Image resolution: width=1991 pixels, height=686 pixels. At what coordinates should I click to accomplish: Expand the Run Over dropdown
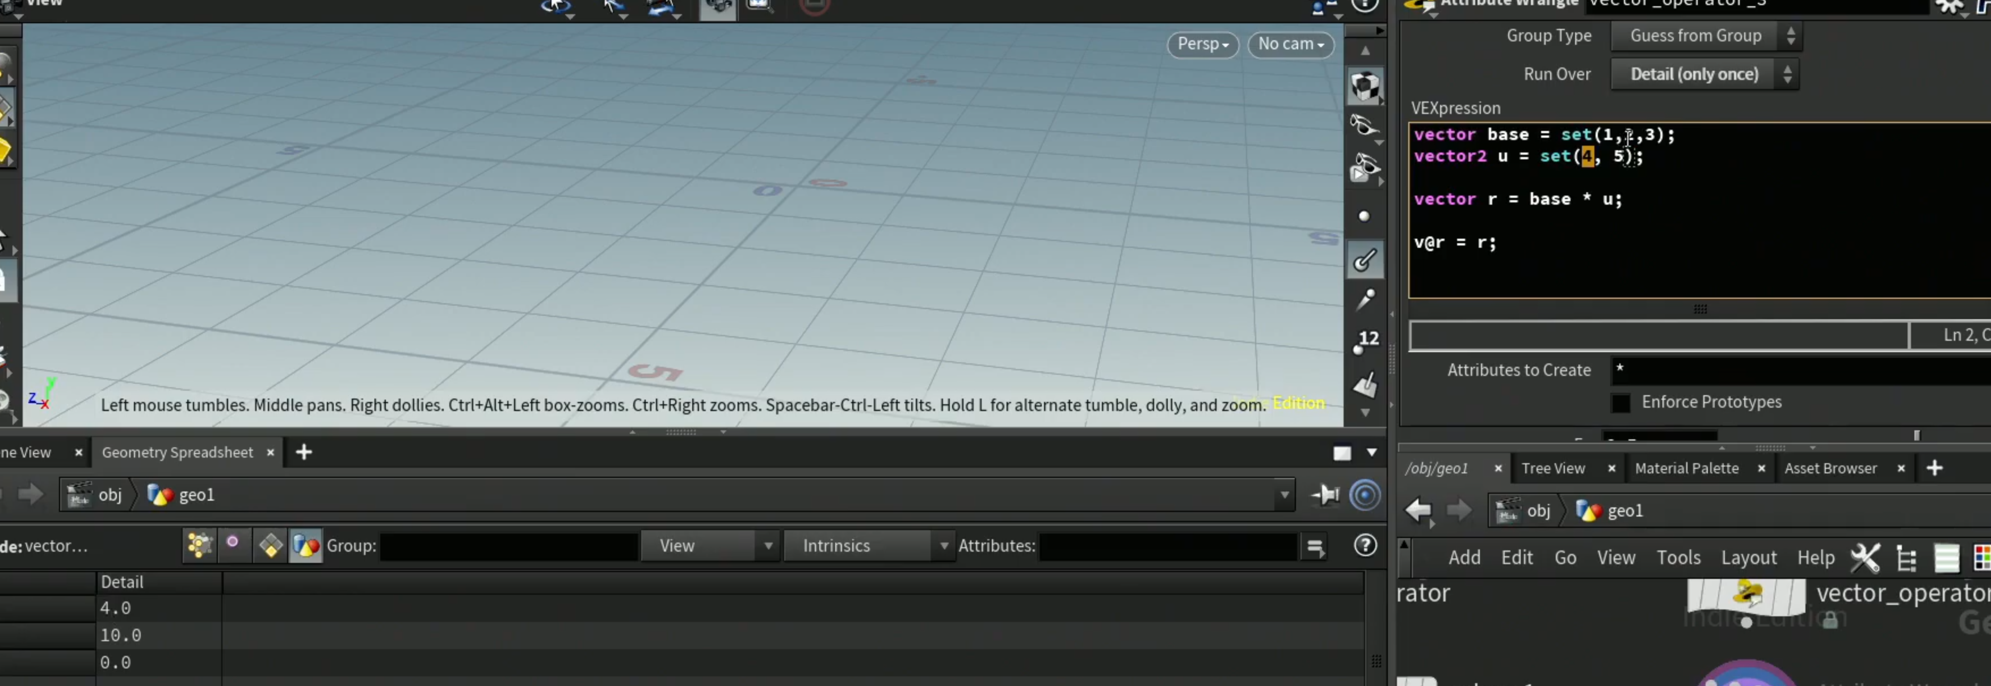coord(1704,74)
